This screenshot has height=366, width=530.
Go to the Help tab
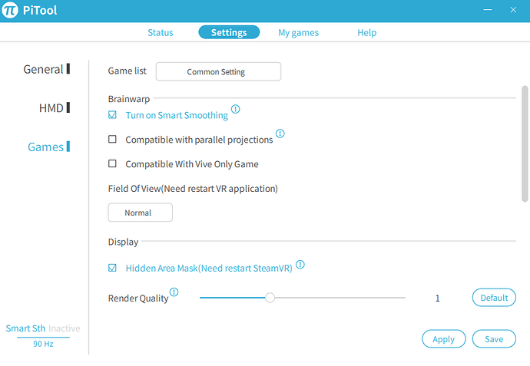coord(366,32)
